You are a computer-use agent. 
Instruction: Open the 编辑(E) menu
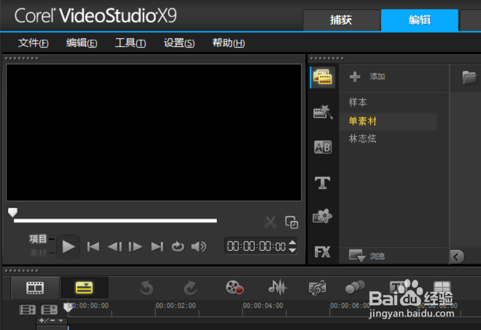[81, 43]
